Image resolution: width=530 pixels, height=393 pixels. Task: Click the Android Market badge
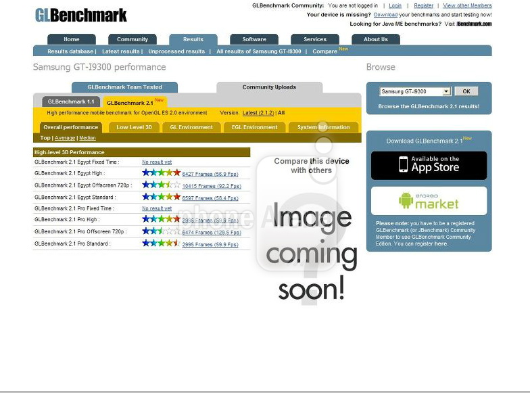click(429, 201)
